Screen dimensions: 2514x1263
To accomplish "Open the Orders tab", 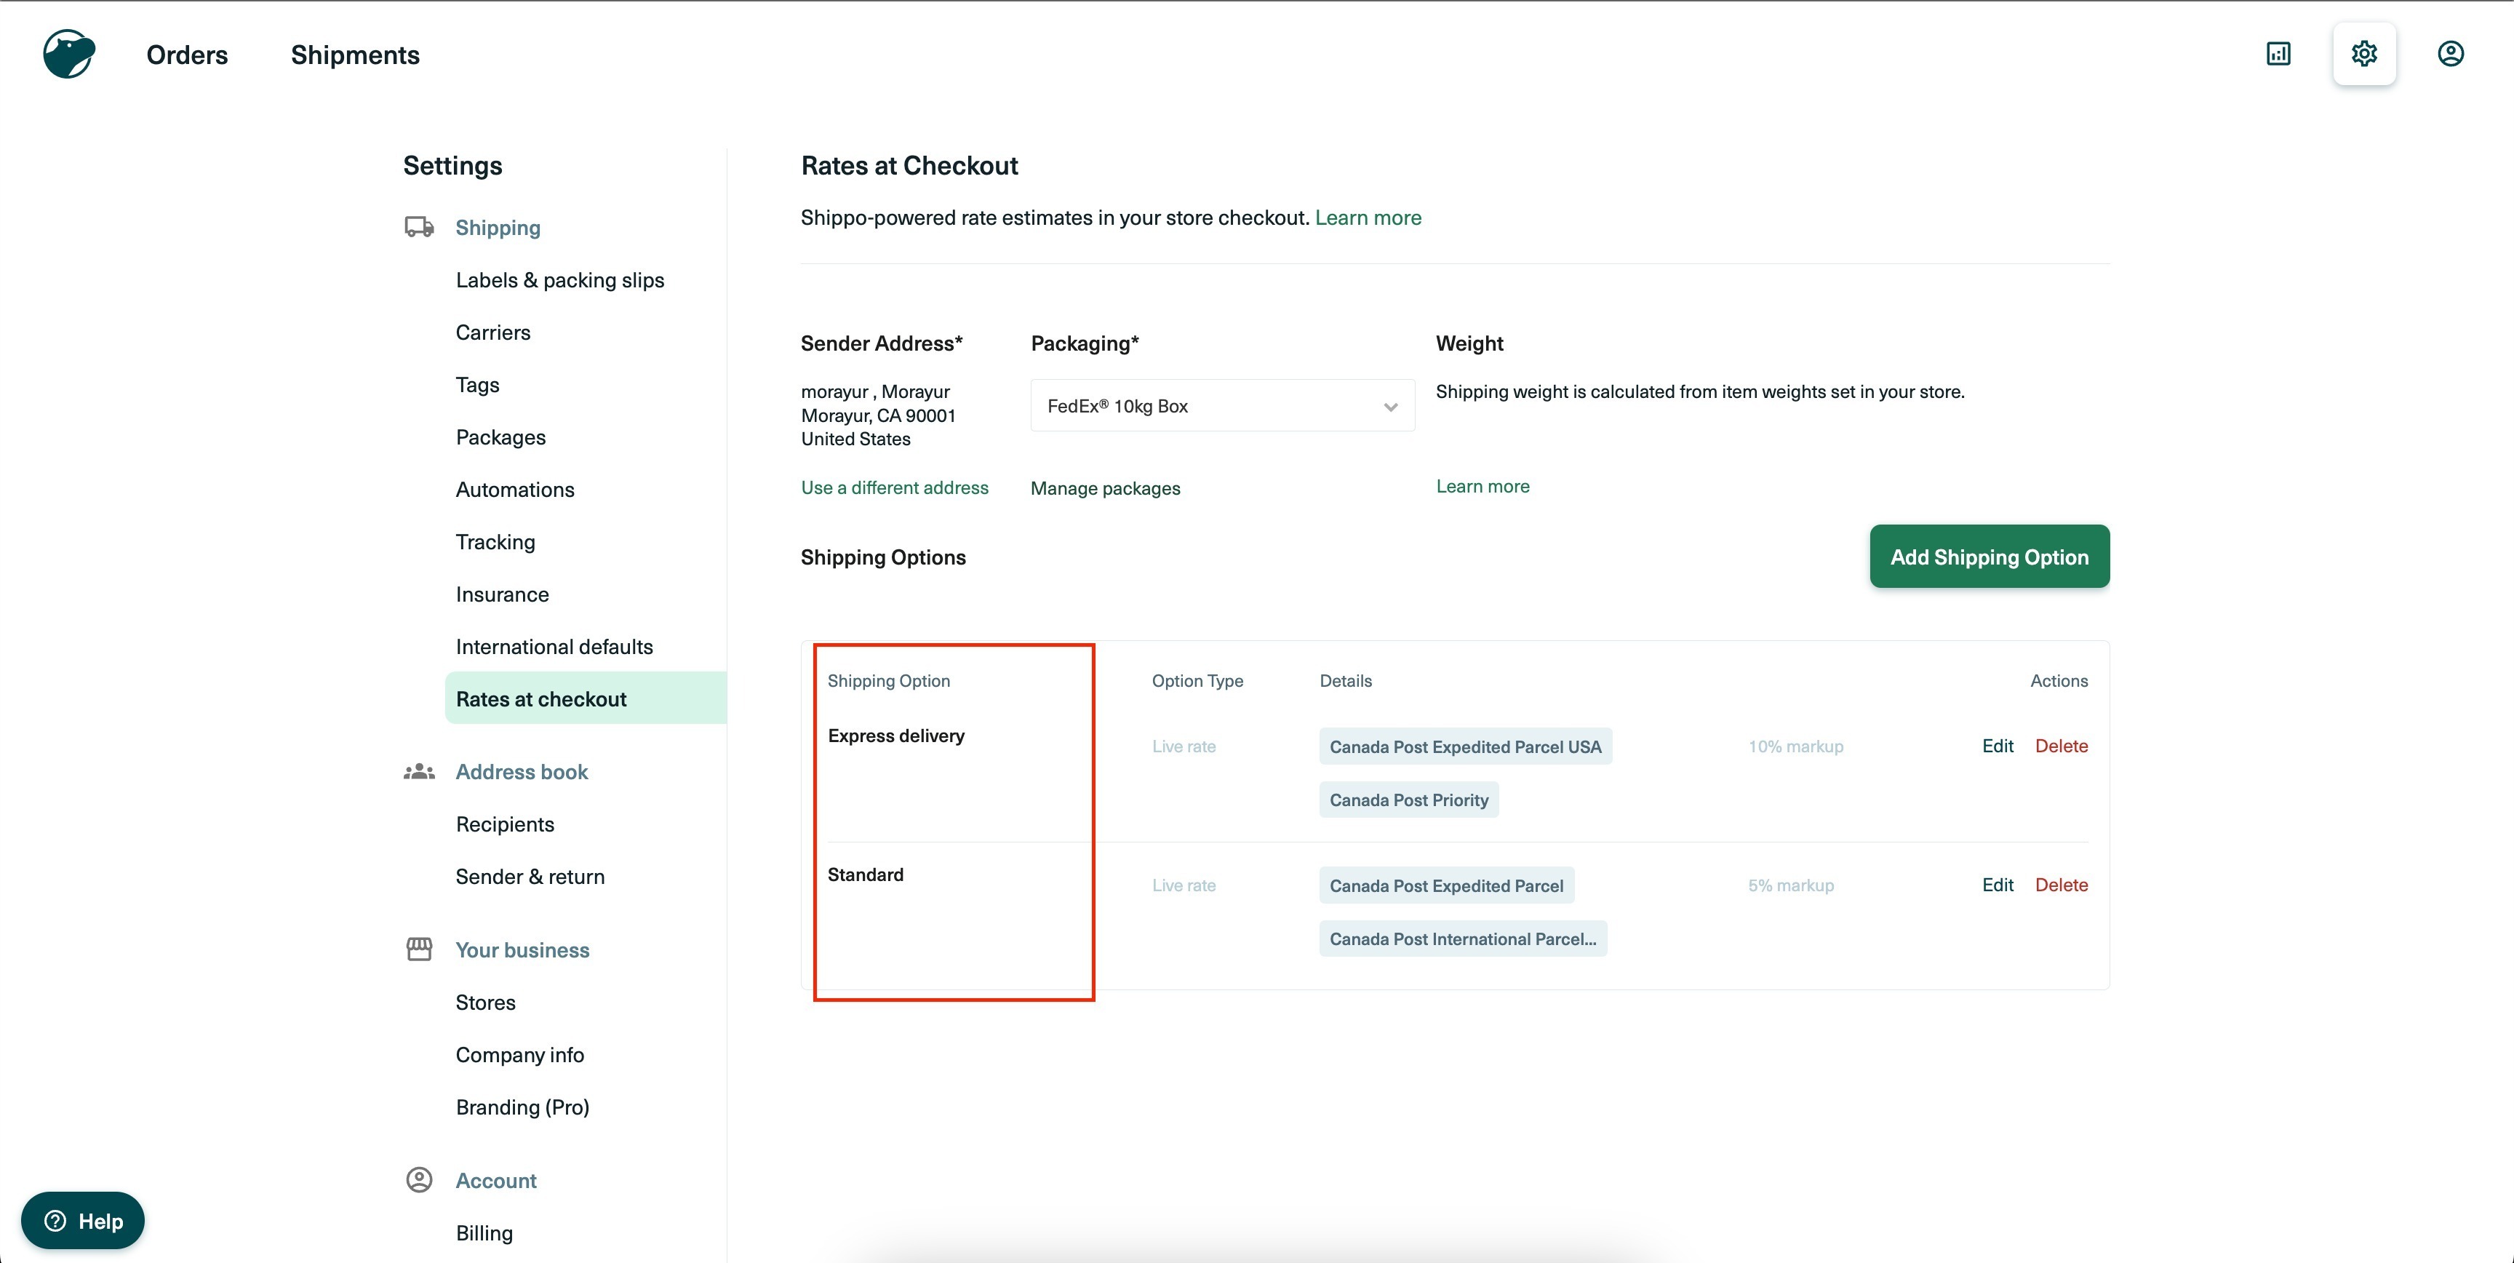I will (x=186, y=55).
